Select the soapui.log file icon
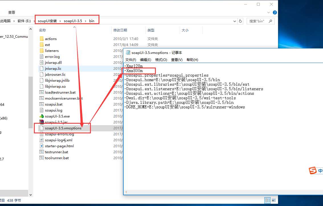The height and width of the screenshot is (206, 323). point(42,110)
